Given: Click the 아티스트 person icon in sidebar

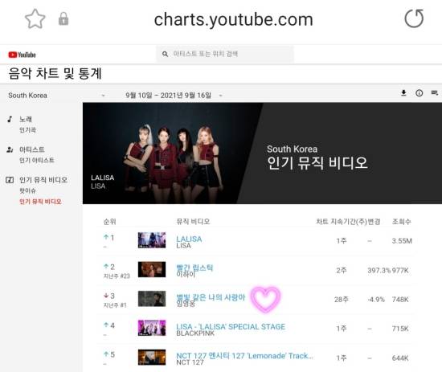Looking at the screenshot, I should (10, 149).
